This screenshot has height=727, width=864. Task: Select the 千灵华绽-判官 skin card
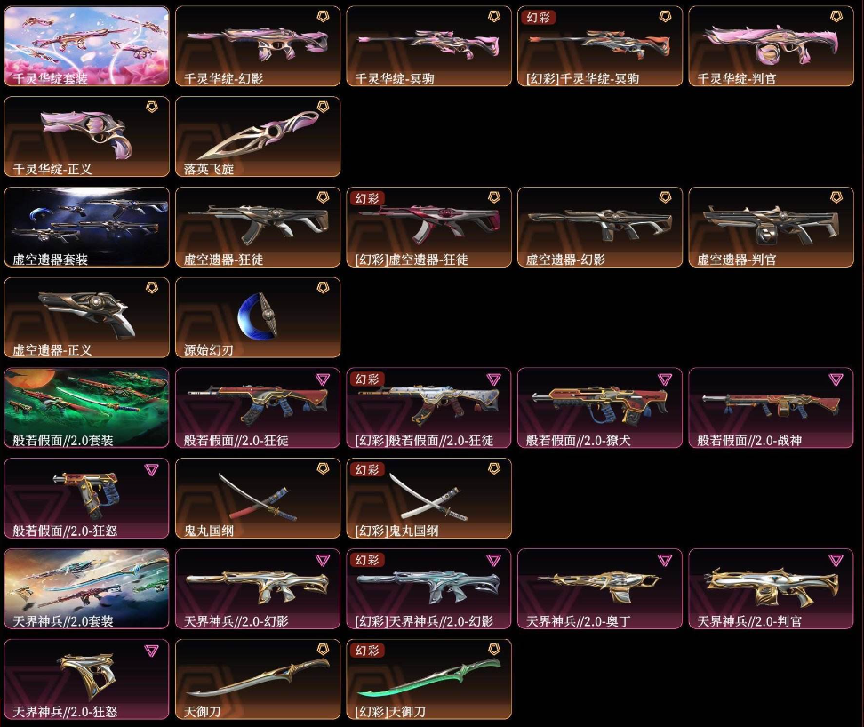pyautogui.click(x=771, y=46)
